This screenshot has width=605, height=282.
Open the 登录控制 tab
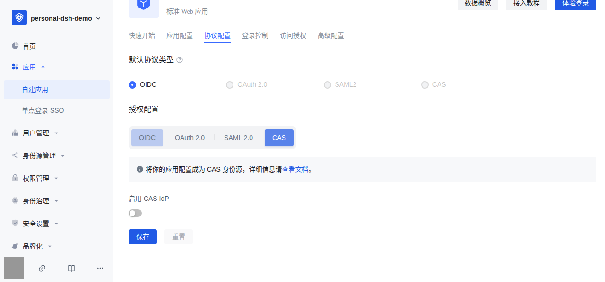pos(255,35)
